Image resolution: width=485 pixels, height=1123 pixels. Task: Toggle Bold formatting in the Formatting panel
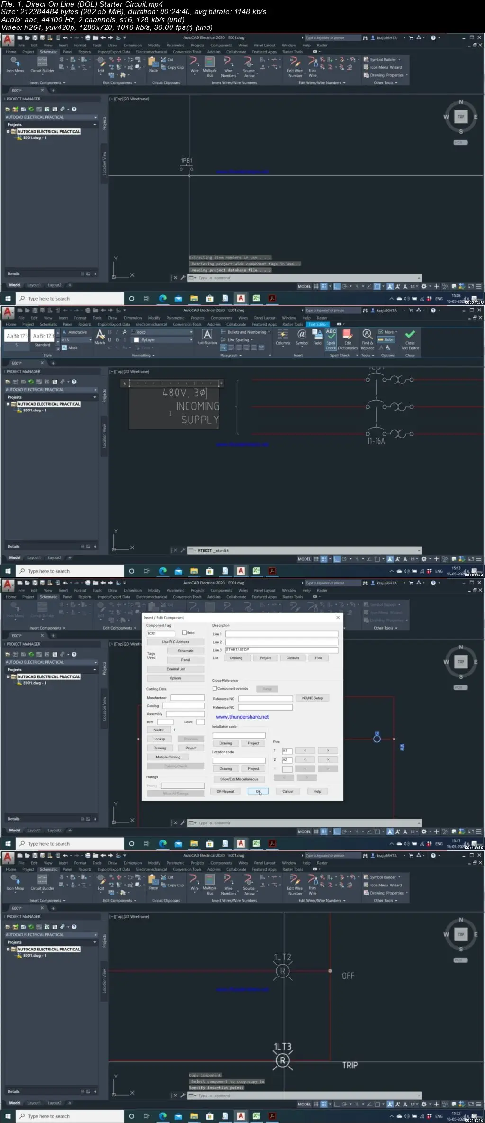click(110, 332)
